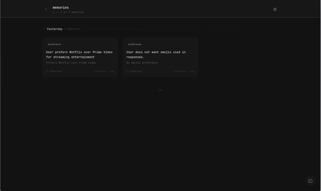
Task: Click the Prefers Netflix over Prime Video summary text
Action: pos(71,62)
